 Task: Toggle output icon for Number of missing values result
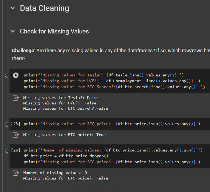(16, 173)
